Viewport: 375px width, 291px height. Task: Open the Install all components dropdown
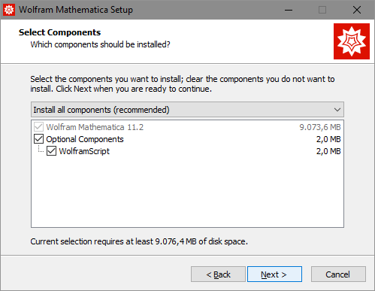187,110
